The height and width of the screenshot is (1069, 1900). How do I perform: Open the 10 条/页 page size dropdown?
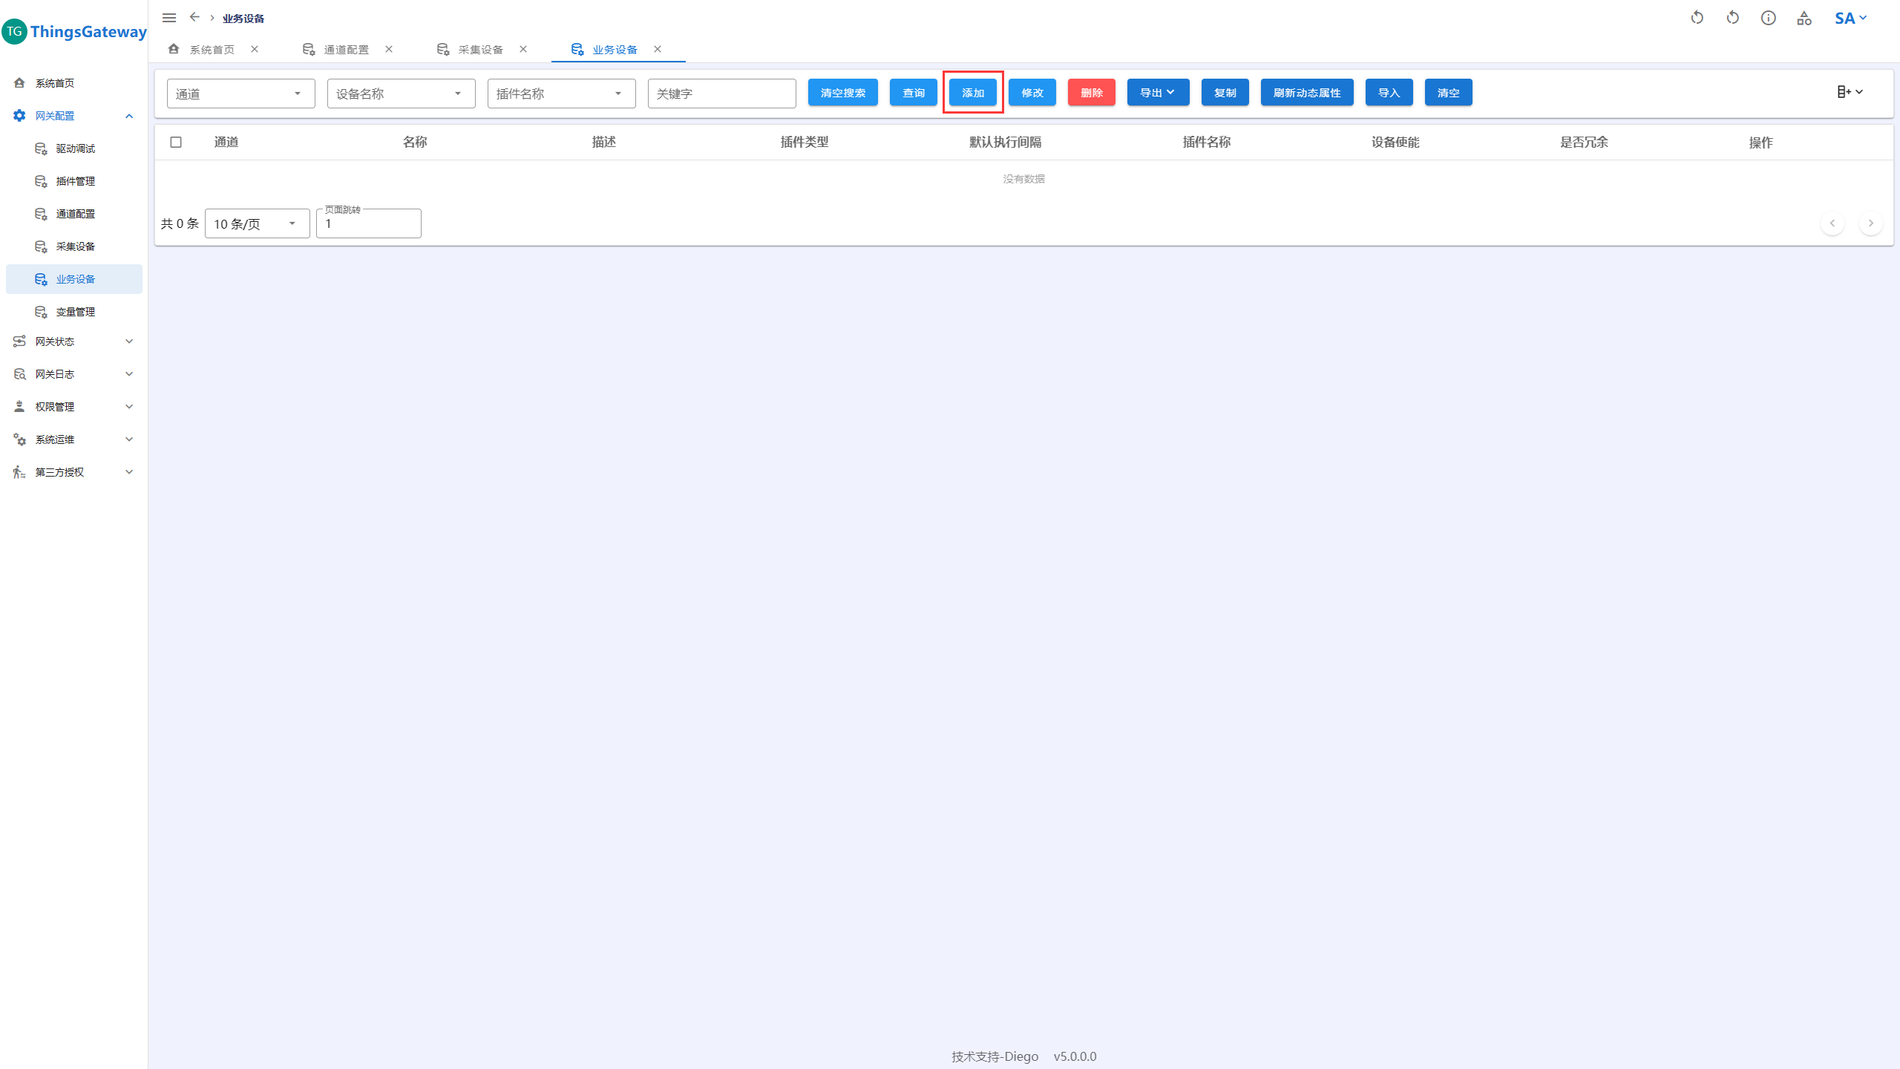(x=257, y=223)
